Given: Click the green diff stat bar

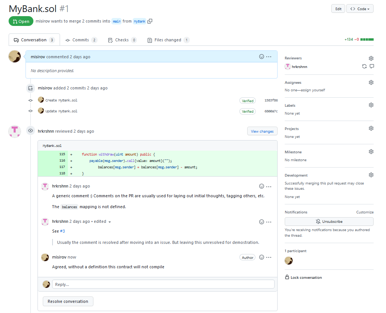Looking at the screenshot, I should click(367, 39).
